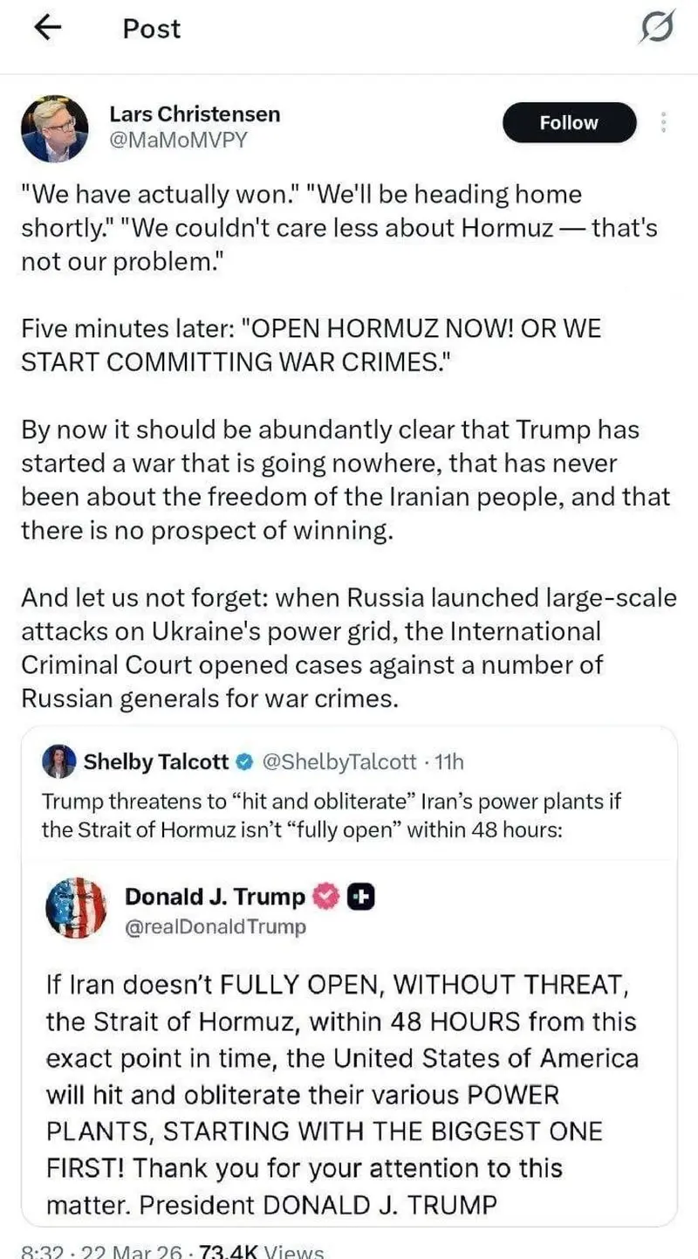The height and width of the screenshot is (1259, 698).
Task: Open Shelby Talcott's quoted post text
Action: coord(332,815)
